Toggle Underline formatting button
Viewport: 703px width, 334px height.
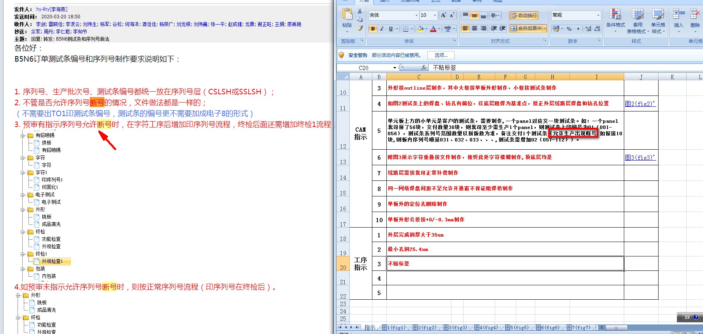click(391, 28)
